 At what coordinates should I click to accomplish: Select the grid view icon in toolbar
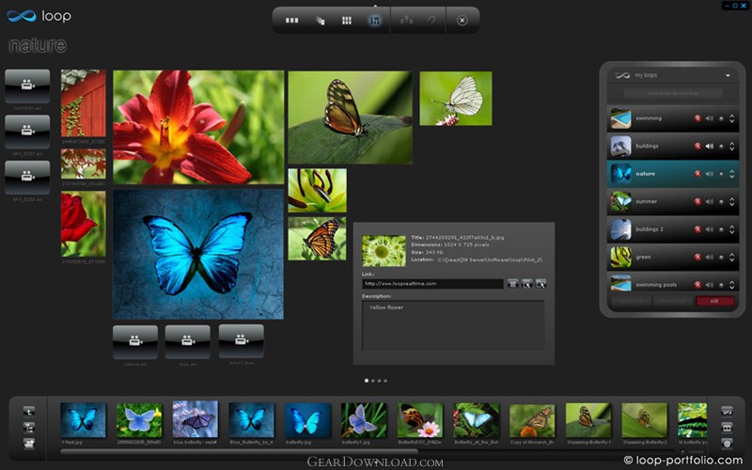point(347,20)
